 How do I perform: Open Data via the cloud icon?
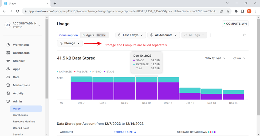(8, 77)
